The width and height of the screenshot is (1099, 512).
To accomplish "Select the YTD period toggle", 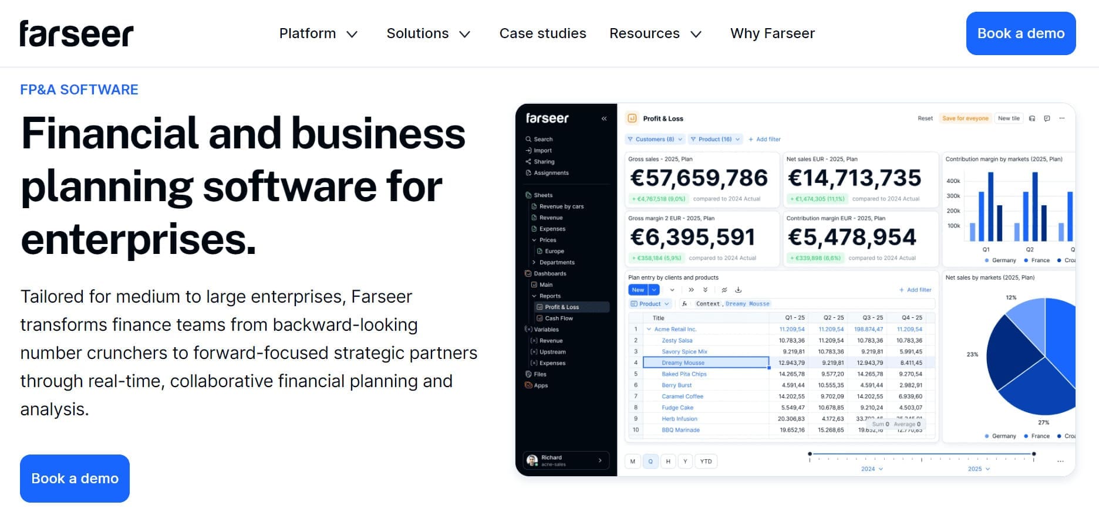I will tap(706, 462).
